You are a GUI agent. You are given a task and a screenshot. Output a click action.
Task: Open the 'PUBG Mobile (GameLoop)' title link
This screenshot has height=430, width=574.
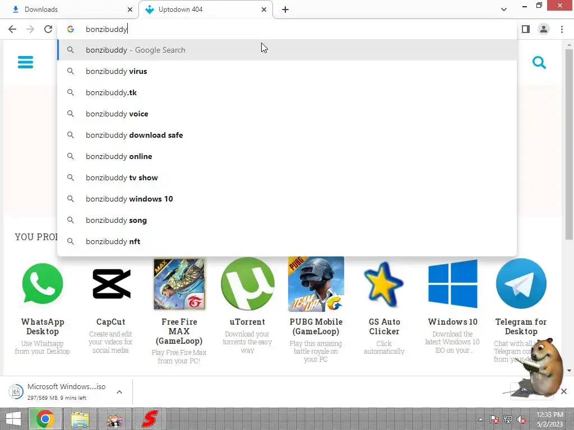click(x=316, y=326)
